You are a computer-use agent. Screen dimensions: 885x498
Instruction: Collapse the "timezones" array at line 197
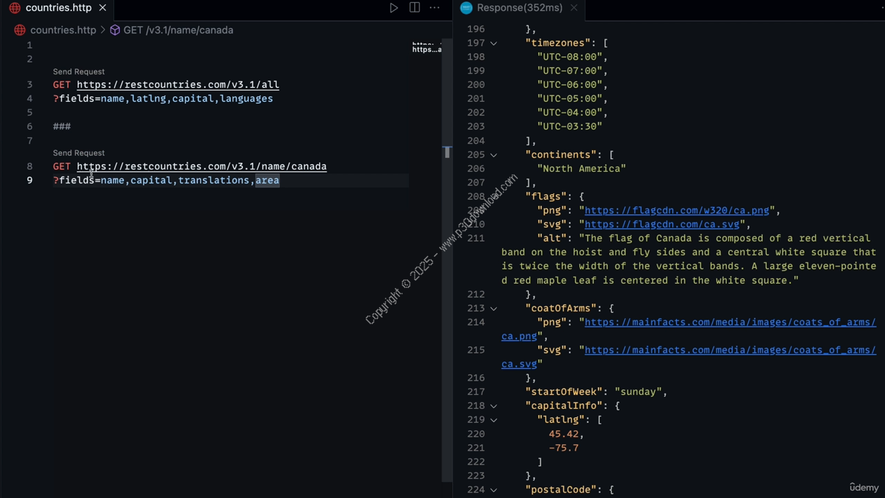click(494, 43)
